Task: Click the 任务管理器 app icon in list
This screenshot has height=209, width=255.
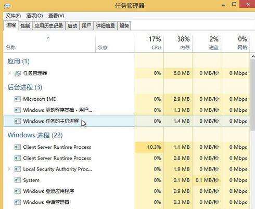Action: [18, 73]
